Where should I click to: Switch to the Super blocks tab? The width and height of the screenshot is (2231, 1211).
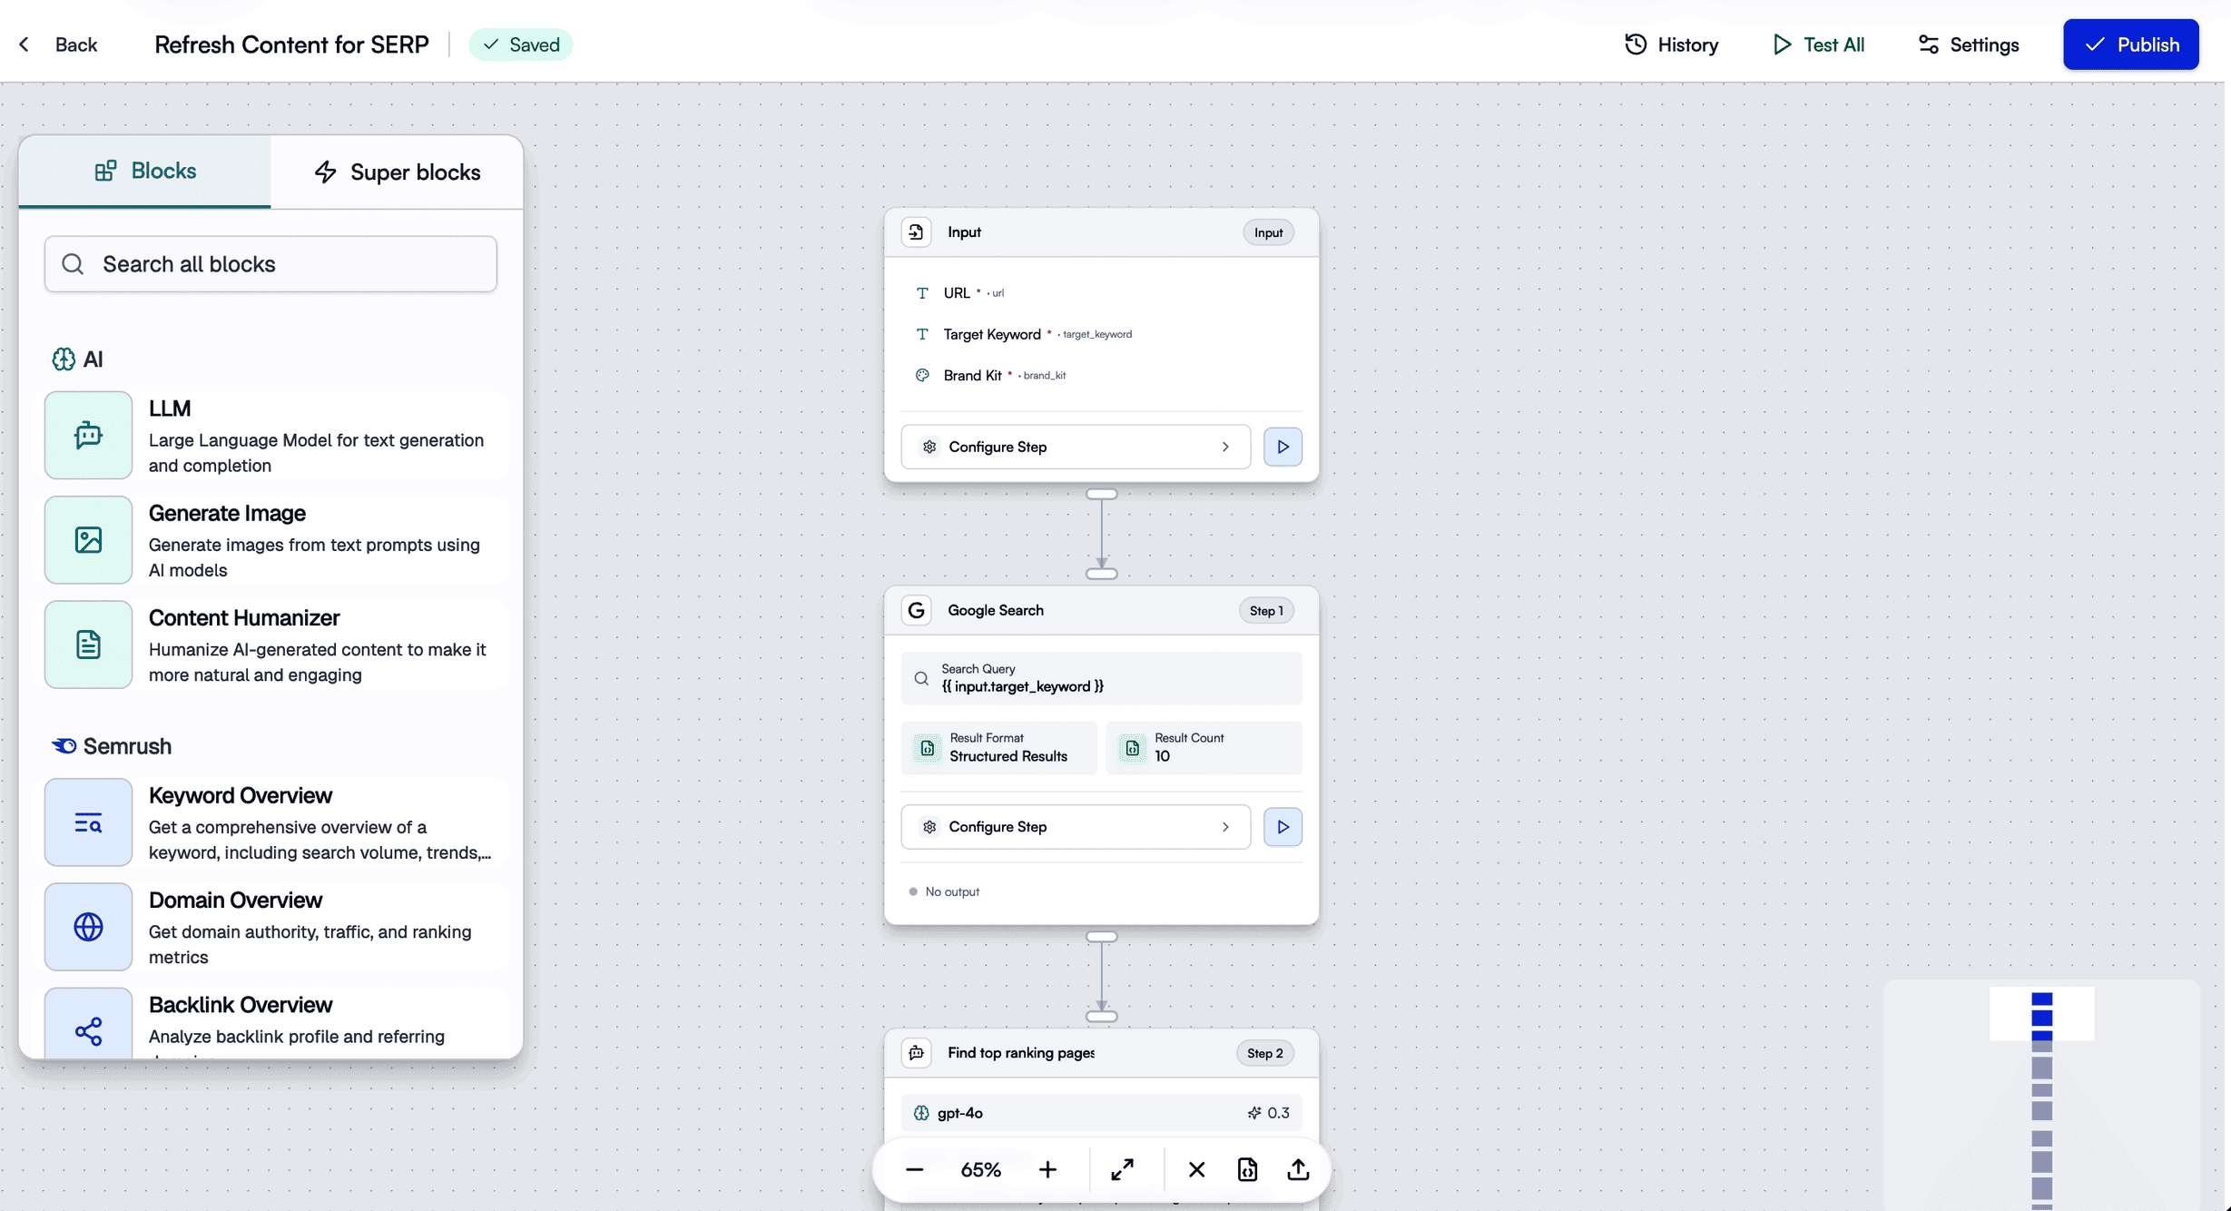pyautogui.click(x=397, y=172)
